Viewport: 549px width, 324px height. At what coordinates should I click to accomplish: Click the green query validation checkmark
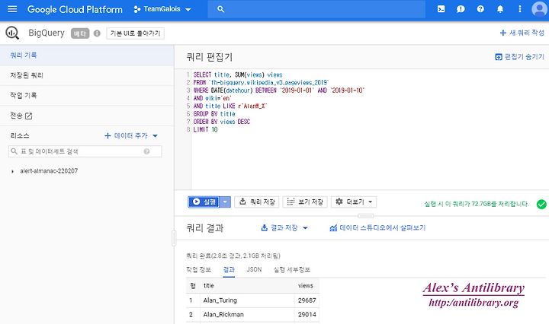click(x=541, y=204)
